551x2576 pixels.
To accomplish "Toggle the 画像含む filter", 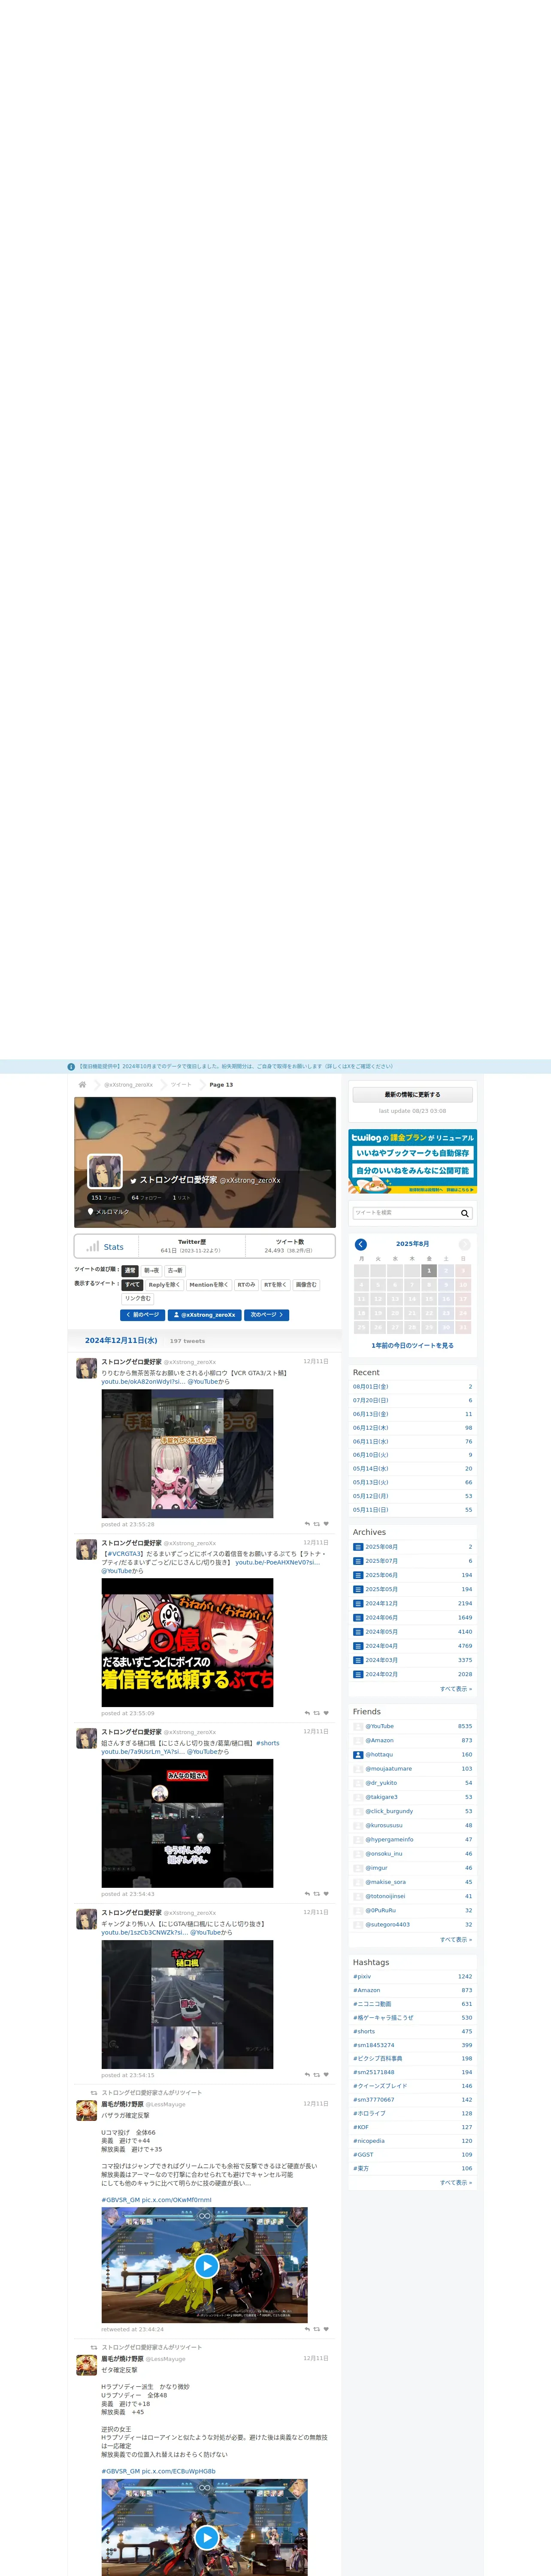I will coord(306,1285).
